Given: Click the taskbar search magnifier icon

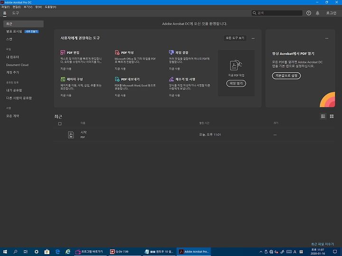Looking at the screenshot, I should [15, 252].
